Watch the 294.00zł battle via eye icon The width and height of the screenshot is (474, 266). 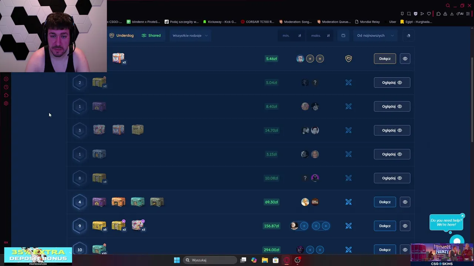pyautogui.click(x=405, y=250)
